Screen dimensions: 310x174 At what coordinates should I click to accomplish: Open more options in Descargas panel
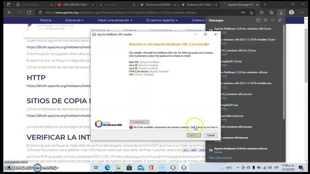pos(273,20)
